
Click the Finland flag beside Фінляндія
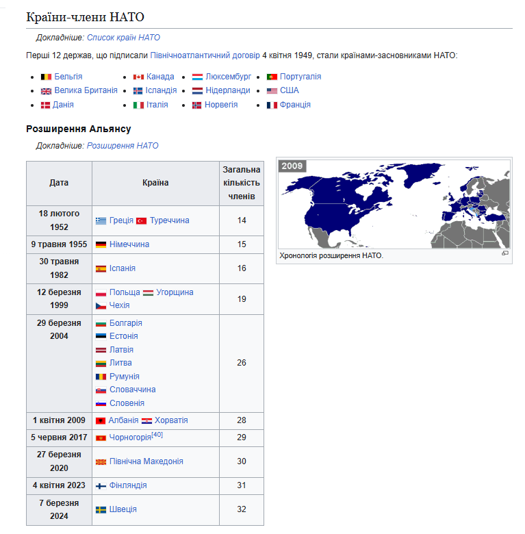101,486
